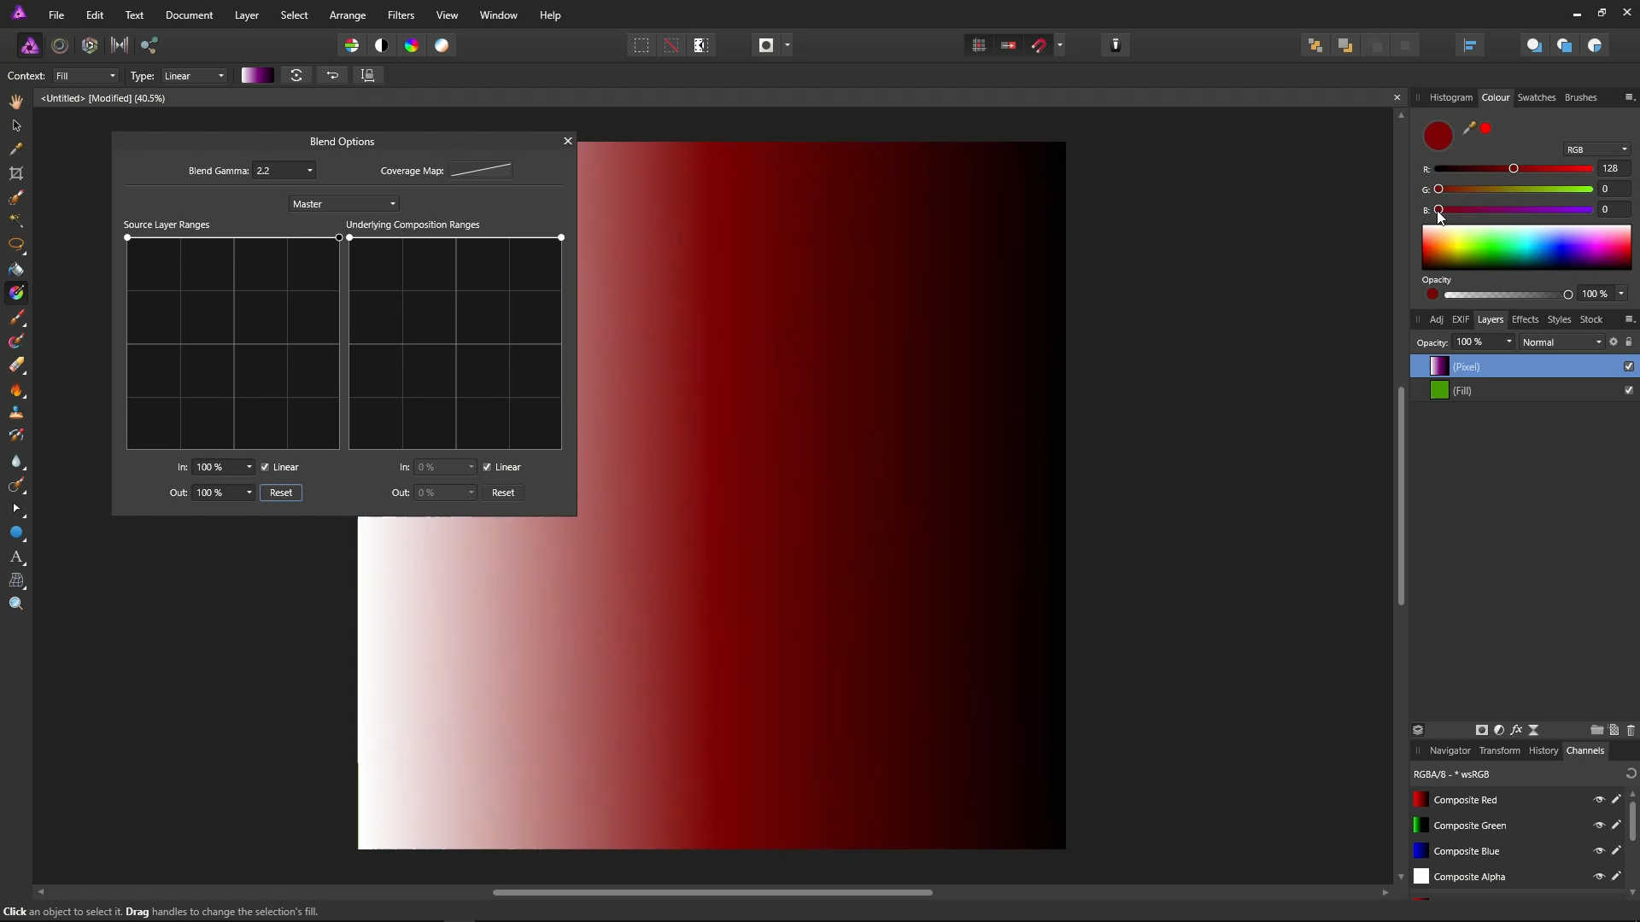The image size is (1640, 922).
Task: Click Reset under Source Layer Ranges
Action: click(281, 493)
